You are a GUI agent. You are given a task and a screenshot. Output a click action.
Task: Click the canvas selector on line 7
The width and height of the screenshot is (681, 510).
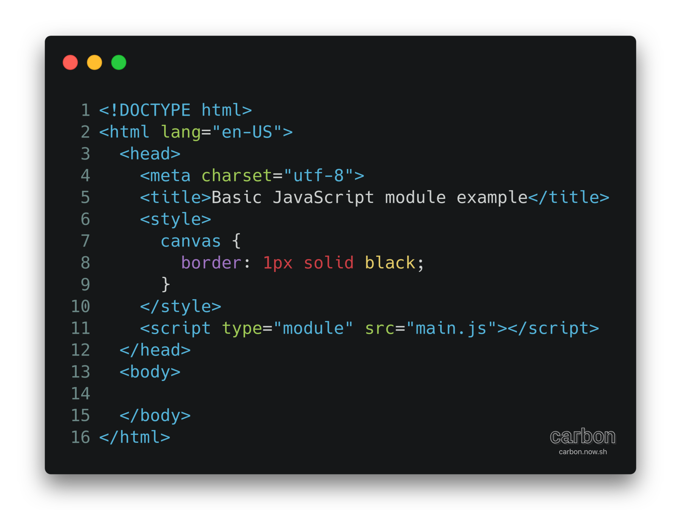[x=191, y=241]
